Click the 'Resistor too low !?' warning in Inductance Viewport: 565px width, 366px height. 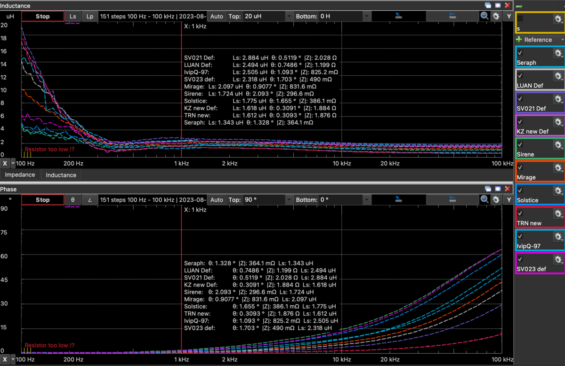pyautogui.click(x=49, y=149)
